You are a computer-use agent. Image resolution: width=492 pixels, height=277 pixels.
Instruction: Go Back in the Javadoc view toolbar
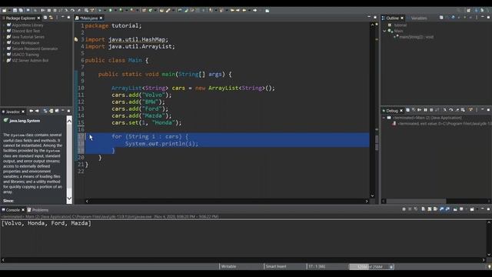pyautogui.click(x=31, y=111)
